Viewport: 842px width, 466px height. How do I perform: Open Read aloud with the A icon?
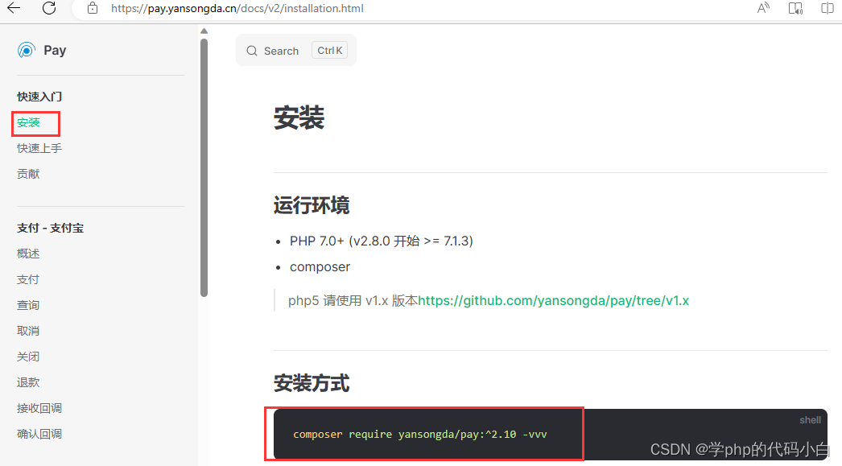pyautogui.click(x=762, y=9)
